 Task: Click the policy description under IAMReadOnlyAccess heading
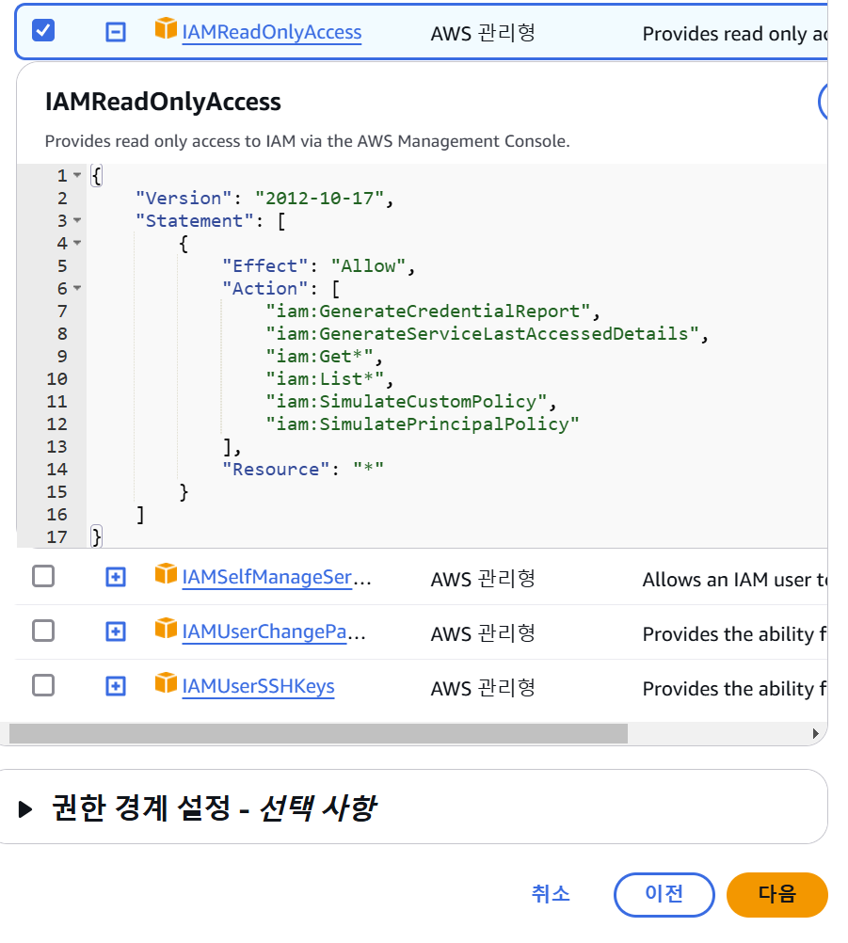tap(308, 141)
